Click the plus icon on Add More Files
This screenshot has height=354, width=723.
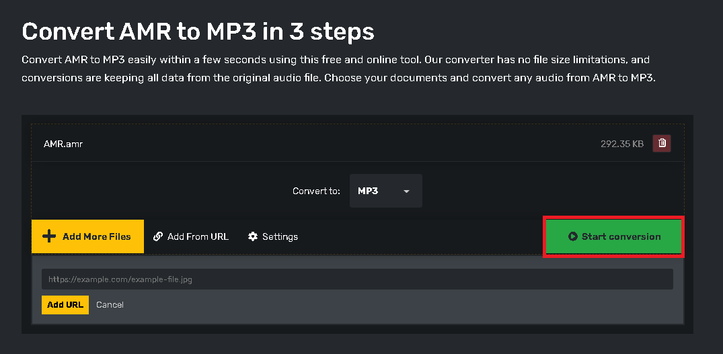pos(48,236)
